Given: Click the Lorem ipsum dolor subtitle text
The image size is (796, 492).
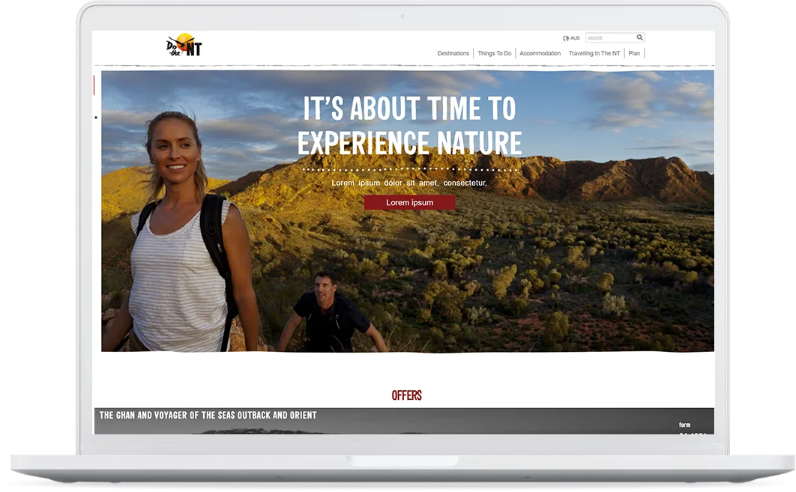Looking at the screenshot, I should pyautogui.click(x=409, y=183).
